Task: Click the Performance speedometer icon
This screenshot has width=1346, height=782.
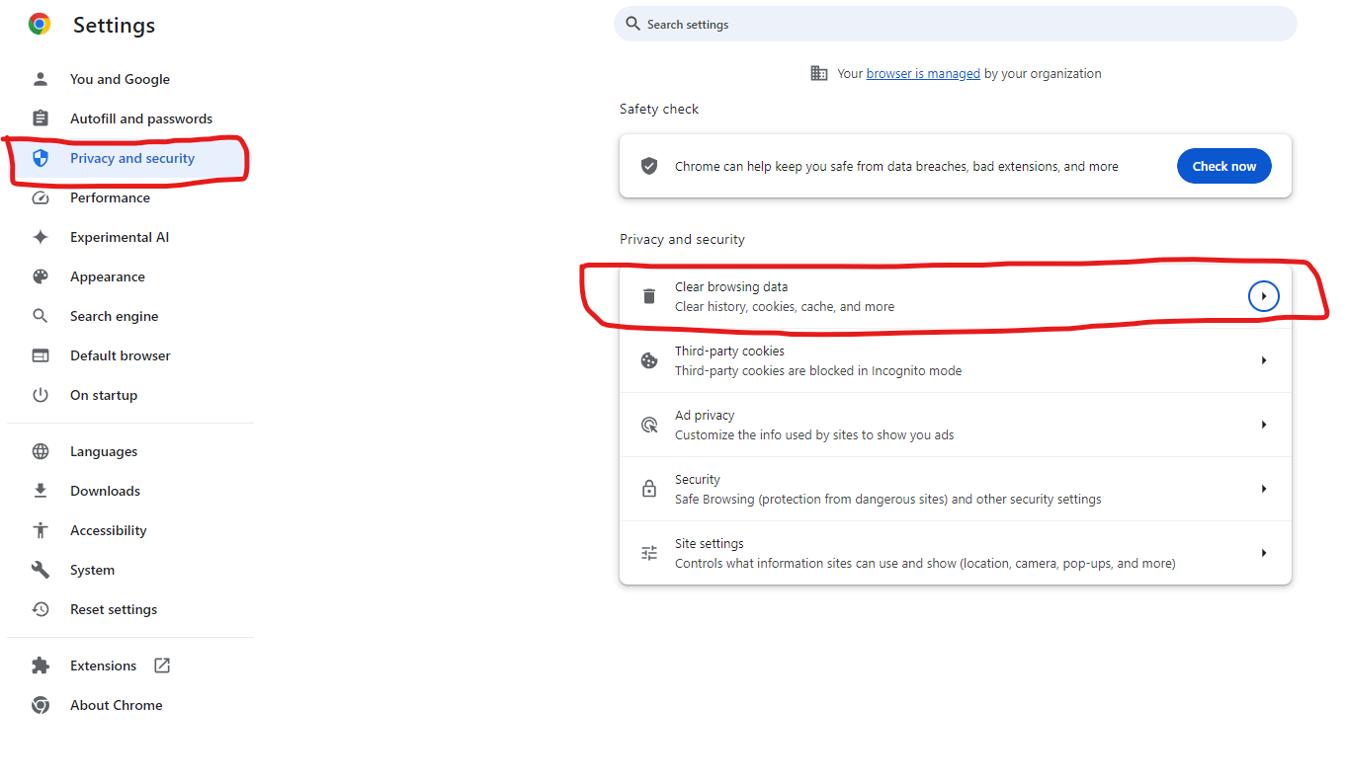Action: 41,197
